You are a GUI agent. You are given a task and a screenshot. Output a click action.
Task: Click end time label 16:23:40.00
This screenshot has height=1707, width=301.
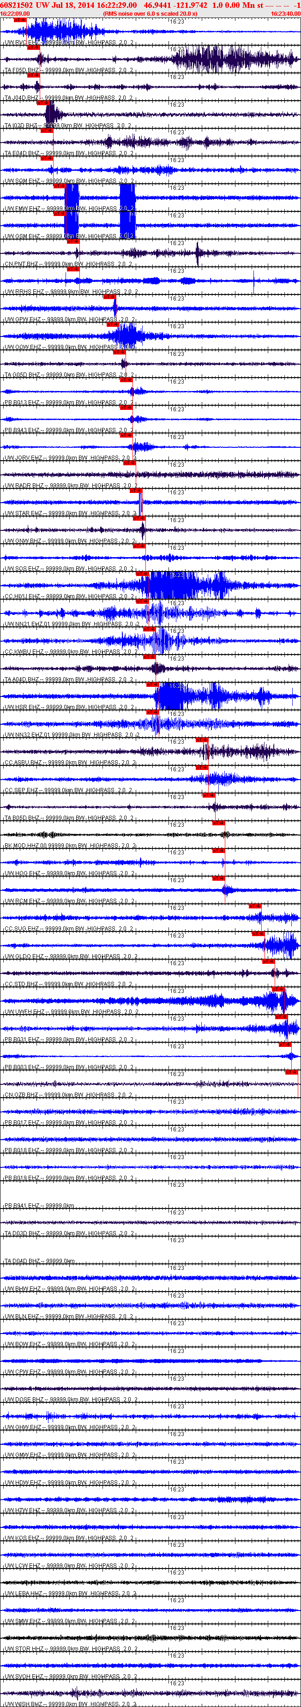point(286,13)
